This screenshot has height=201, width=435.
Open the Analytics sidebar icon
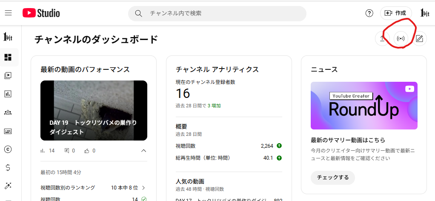coord(8,94)
